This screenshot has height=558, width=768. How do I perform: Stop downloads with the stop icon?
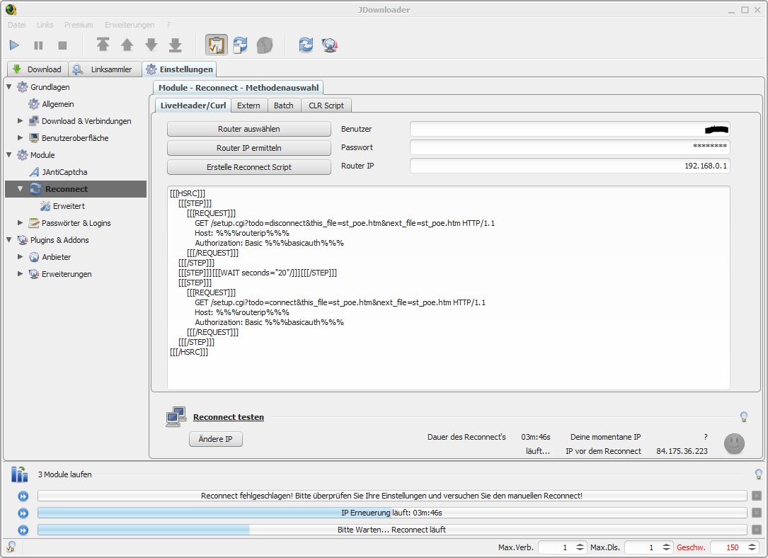[x=62, y=45]
